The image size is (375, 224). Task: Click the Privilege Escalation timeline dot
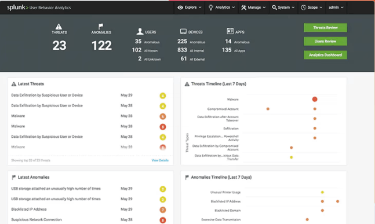(315, 138)
